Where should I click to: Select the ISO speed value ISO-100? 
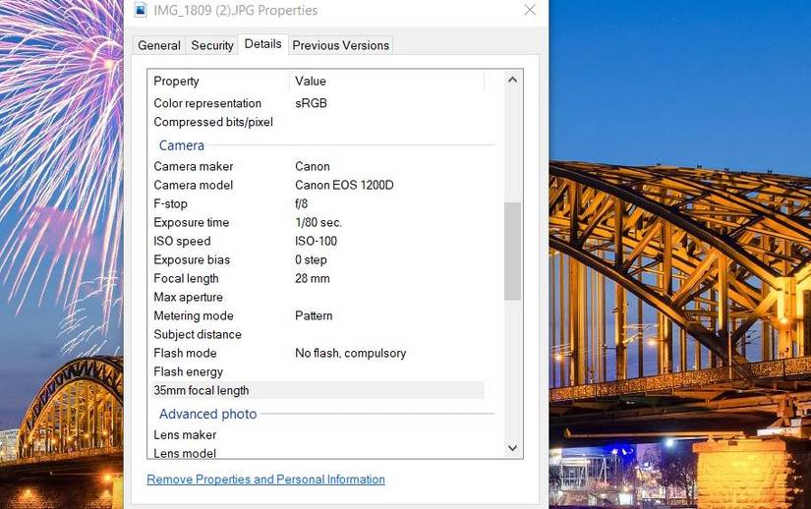coord(316,241)
